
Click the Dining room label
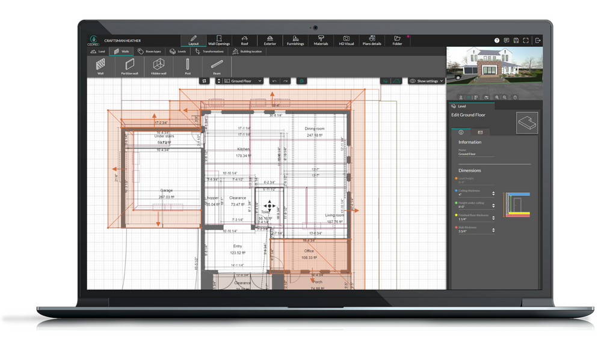[315, 129]
